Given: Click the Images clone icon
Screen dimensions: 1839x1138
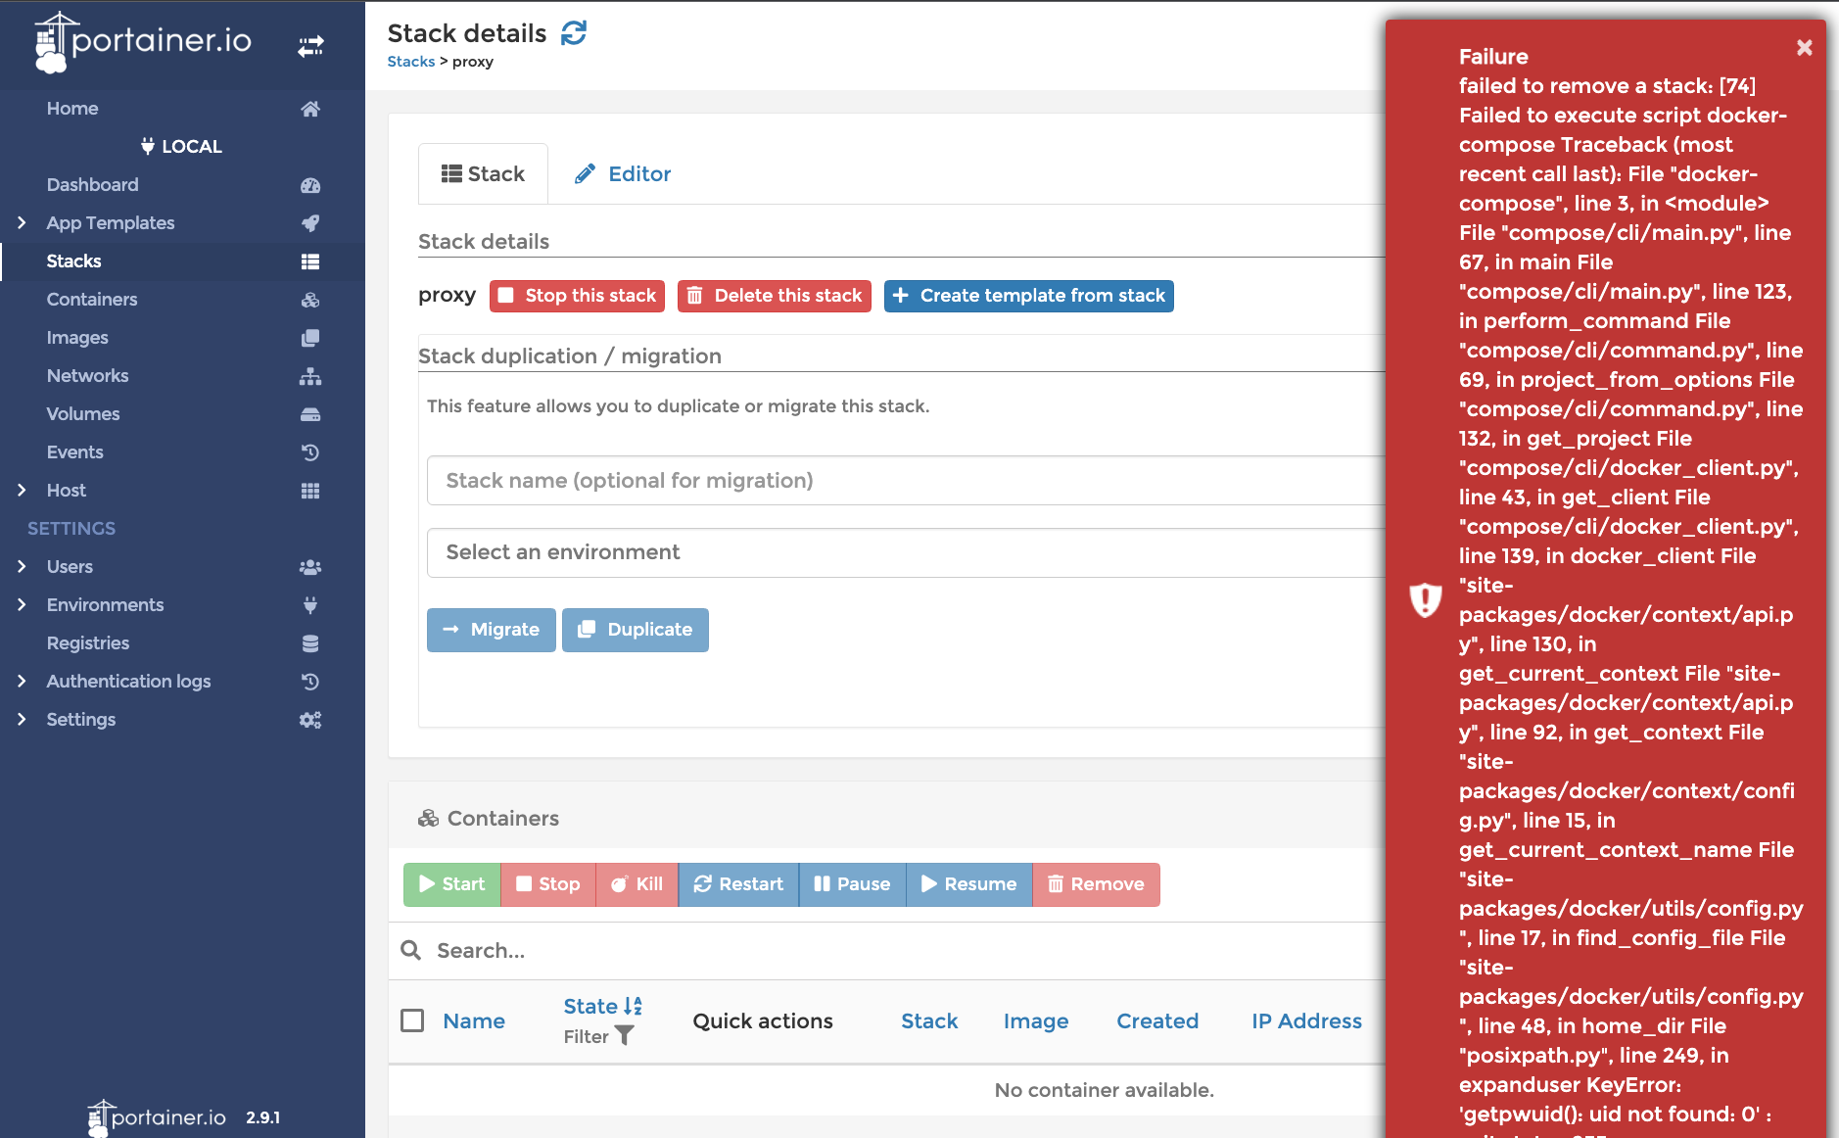Looking at the screenshot, I should (310, 338).
